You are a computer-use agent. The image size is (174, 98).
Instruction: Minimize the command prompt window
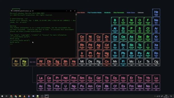tap(67, 11)
